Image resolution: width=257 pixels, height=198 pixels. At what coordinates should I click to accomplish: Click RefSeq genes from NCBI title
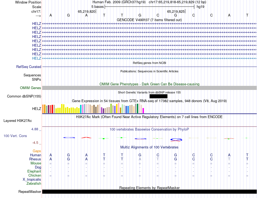(149, 63)
